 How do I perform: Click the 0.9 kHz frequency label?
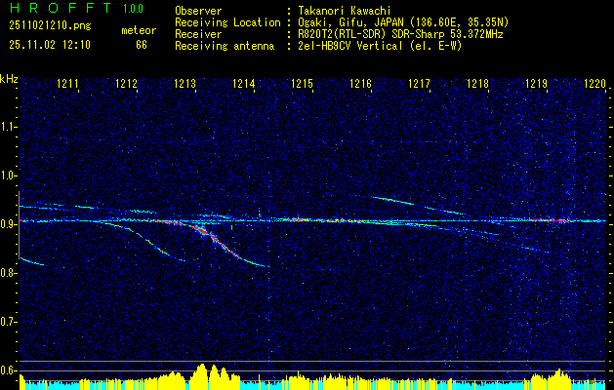click(x=8, y=224)
